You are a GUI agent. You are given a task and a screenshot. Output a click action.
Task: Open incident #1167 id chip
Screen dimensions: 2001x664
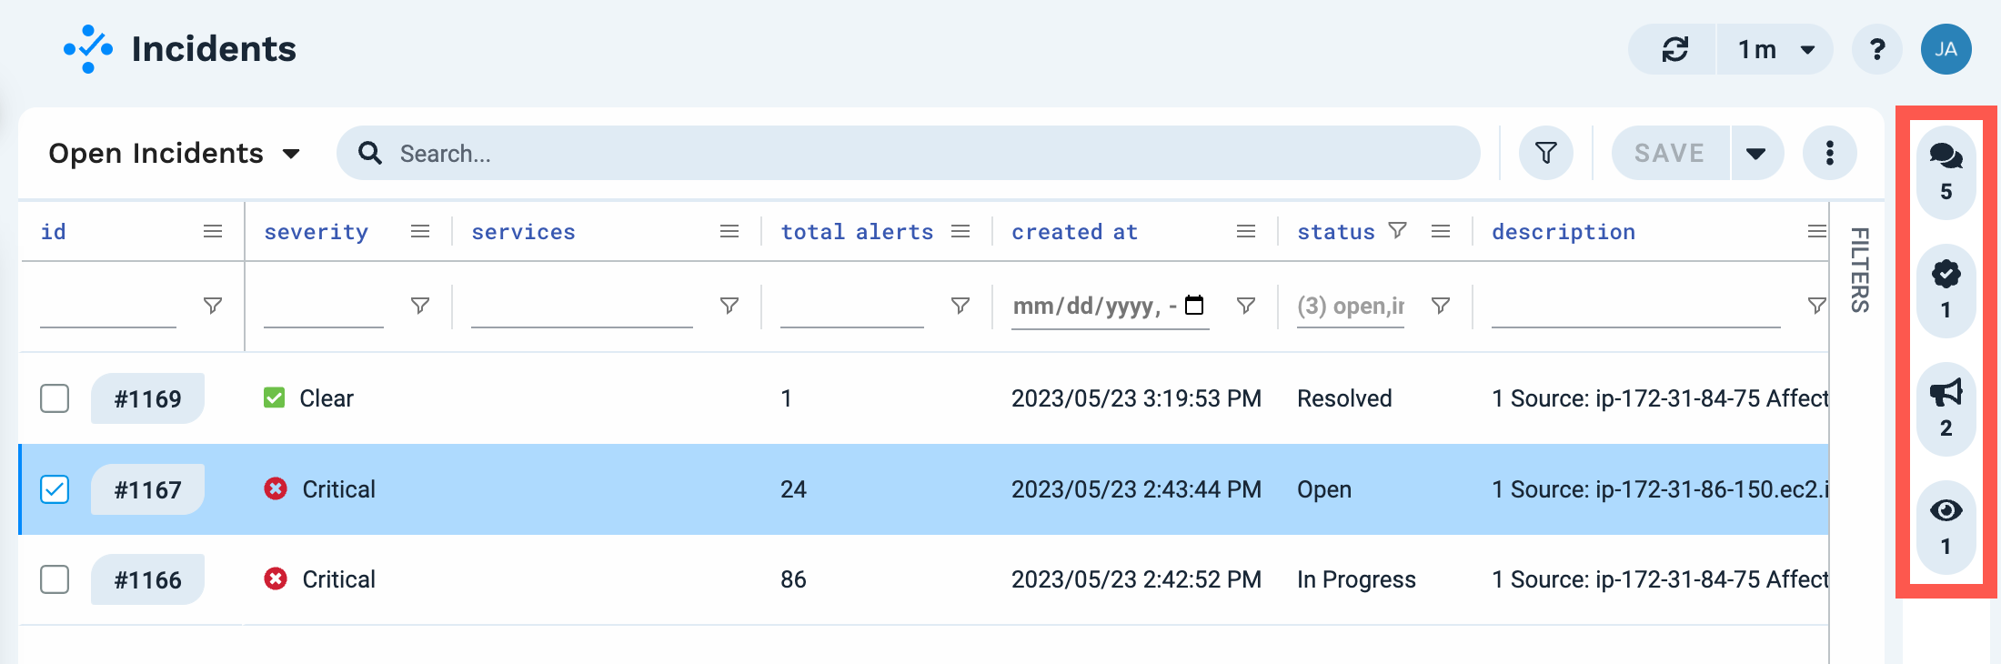point(147,489)
